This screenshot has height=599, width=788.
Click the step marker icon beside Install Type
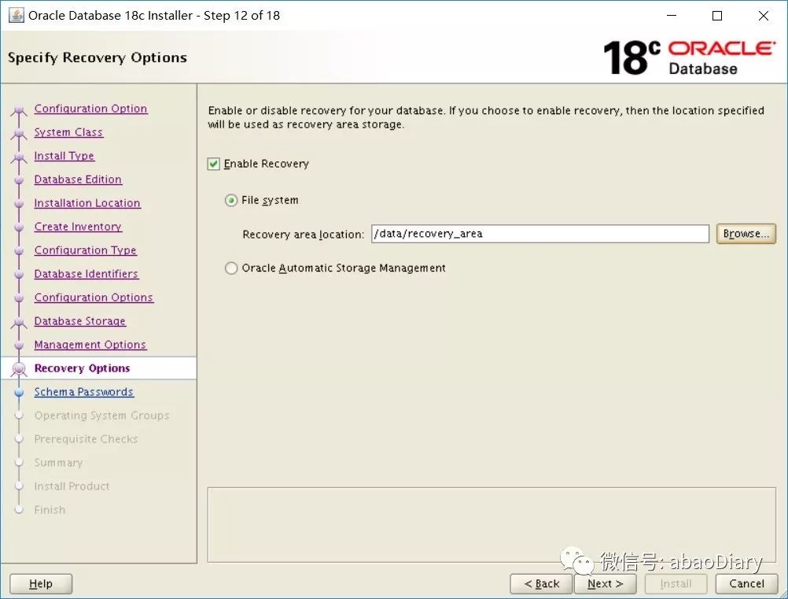[x=19, y=157]
